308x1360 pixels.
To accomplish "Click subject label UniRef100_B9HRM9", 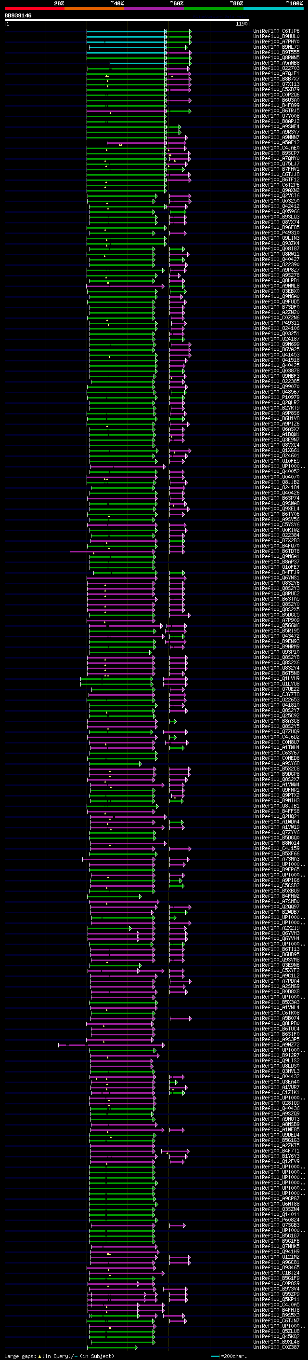I will pos(276,647).
